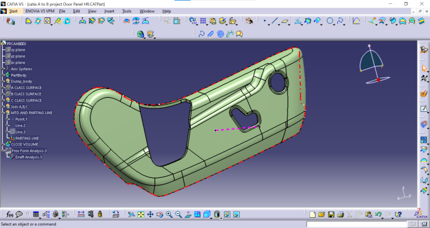430x228 pixels.
Task: Select the Circle tool icon
Action: pyautogui.click(x=330, y=21)
